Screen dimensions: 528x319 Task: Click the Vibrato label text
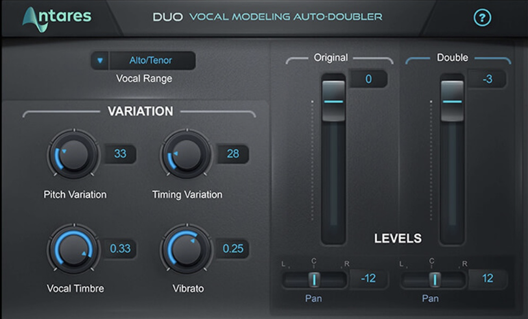[188, 289]
